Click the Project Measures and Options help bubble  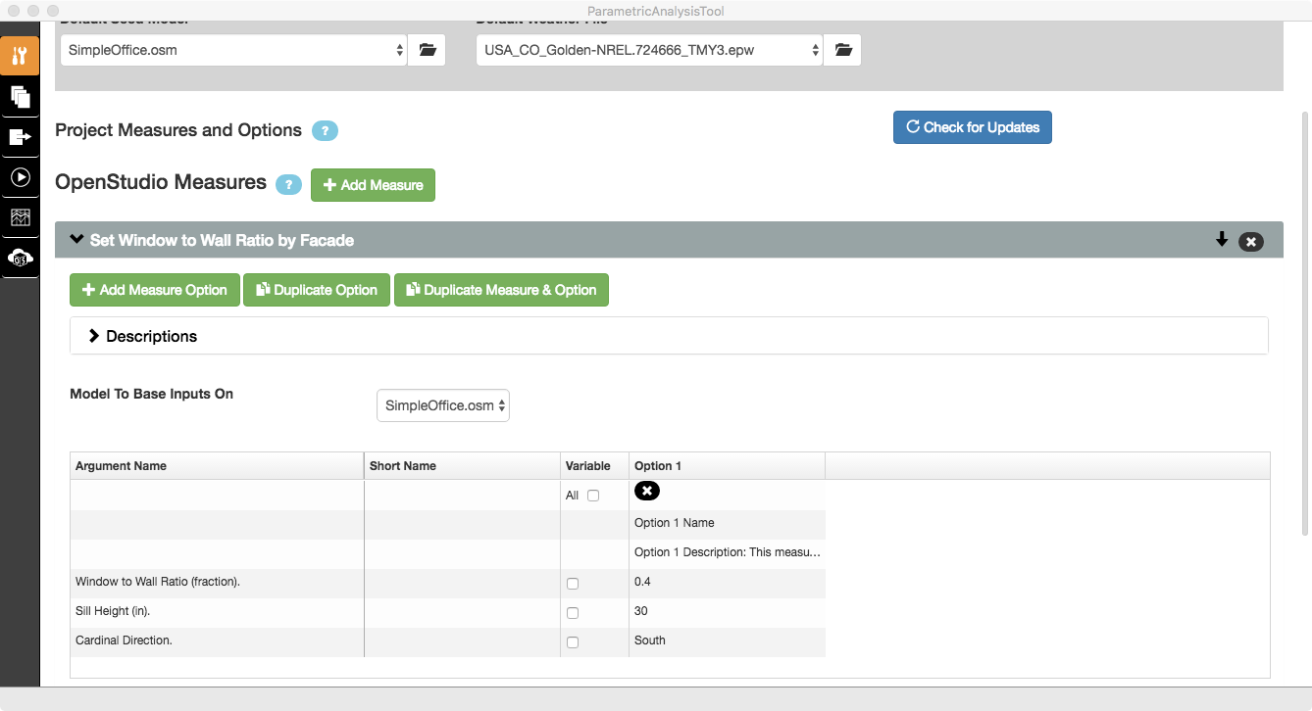coord(325,130)
